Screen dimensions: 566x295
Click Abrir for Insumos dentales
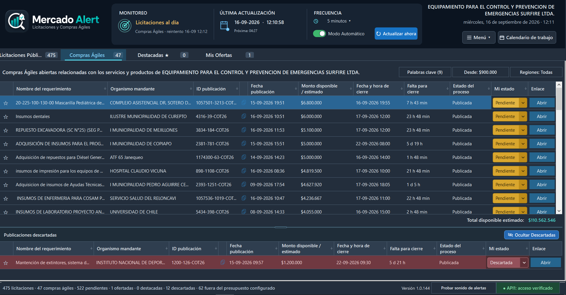[x=542, y=117]
